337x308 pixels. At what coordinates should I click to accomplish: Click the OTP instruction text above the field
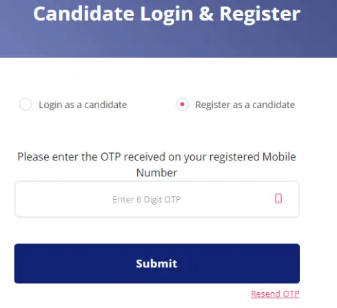156,165
